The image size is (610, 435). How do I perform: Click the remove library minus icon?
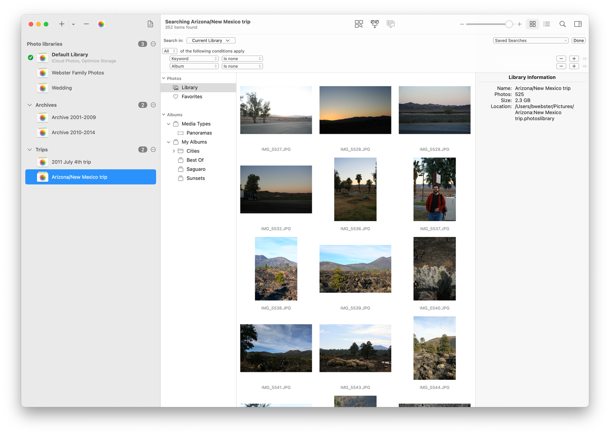click(86, 24)
